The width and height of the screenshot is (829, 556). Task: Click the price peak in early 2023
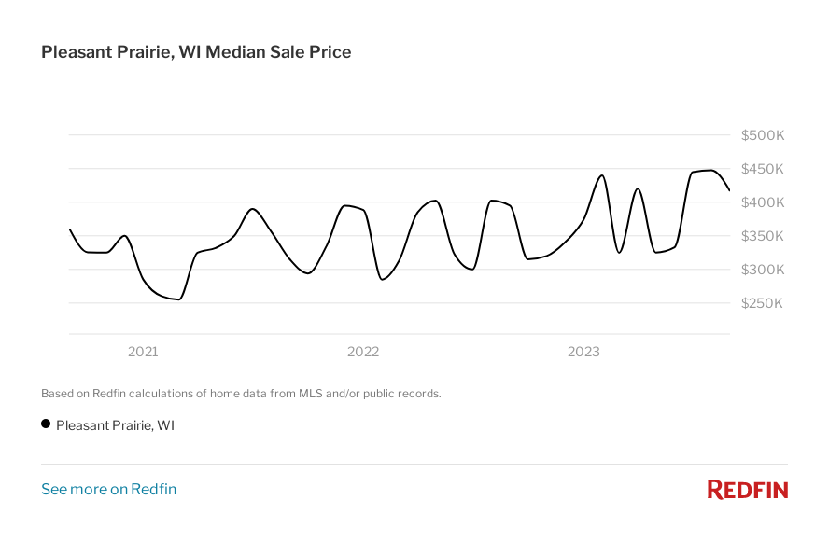tap(601, 175)
